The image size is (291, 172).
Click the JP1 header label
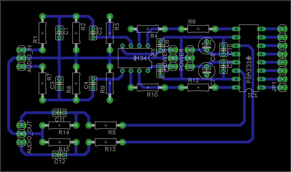[274, 87]
